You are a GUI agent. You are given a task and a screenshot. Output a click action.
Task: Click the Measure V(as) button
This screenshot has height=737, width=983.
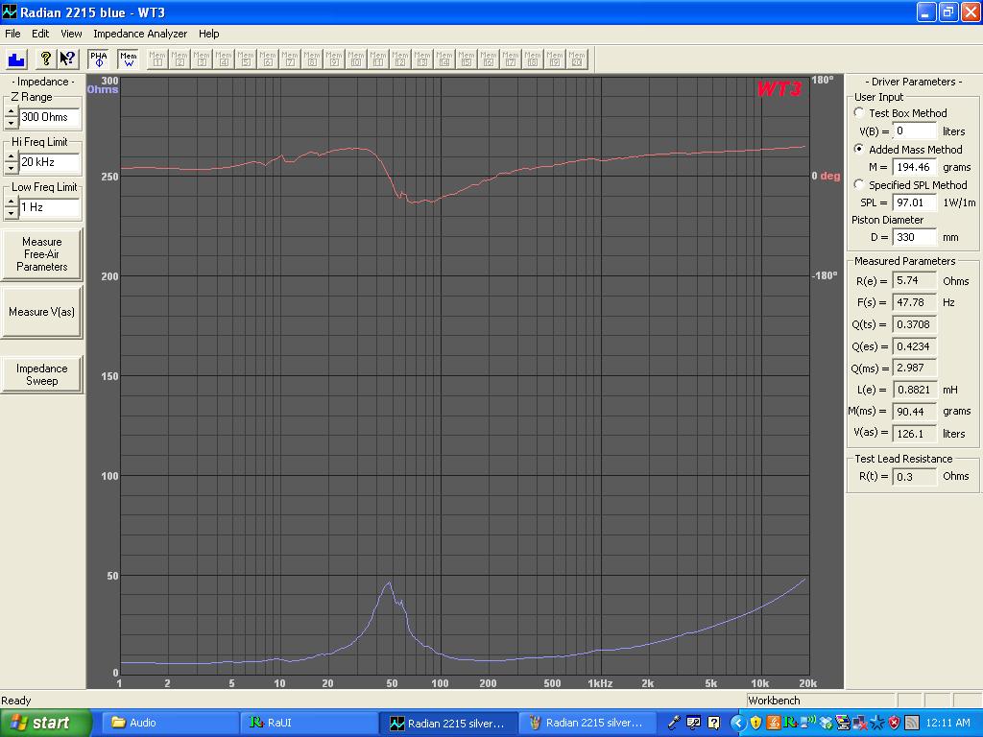point(41,312)
